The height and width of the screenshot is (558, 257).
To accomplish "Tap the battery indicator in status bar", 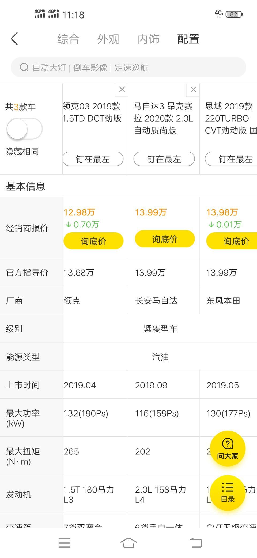I will point(234,14).
